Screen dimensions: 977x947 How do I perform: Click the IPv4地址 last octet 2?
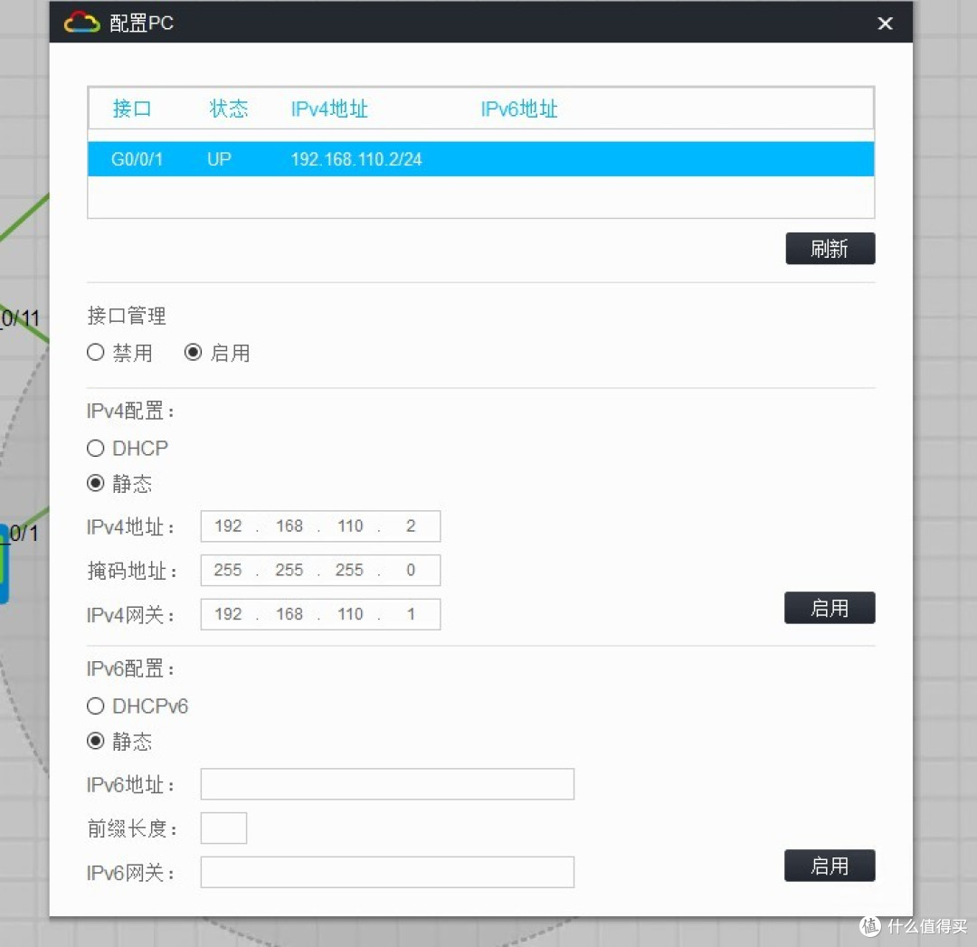point(411,526)
